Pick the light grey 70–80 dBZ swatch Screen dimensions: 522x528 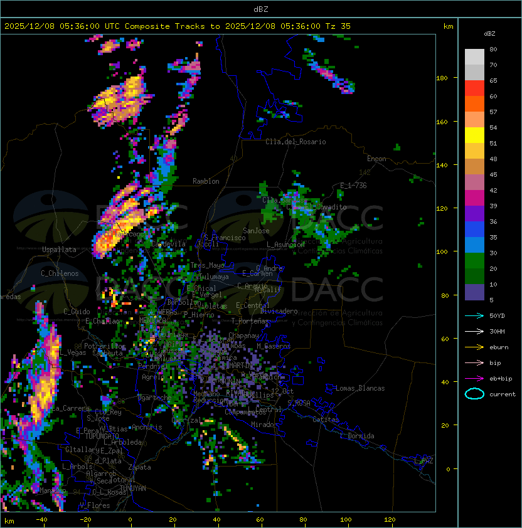tap(474, 57)
